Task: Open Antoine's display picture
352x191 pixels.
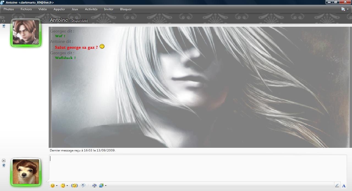Action: (26, 32)
